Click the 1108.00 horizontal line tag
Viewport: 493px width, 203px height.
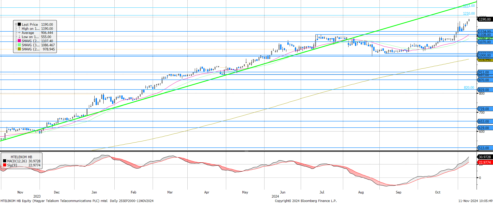point(485,35)
